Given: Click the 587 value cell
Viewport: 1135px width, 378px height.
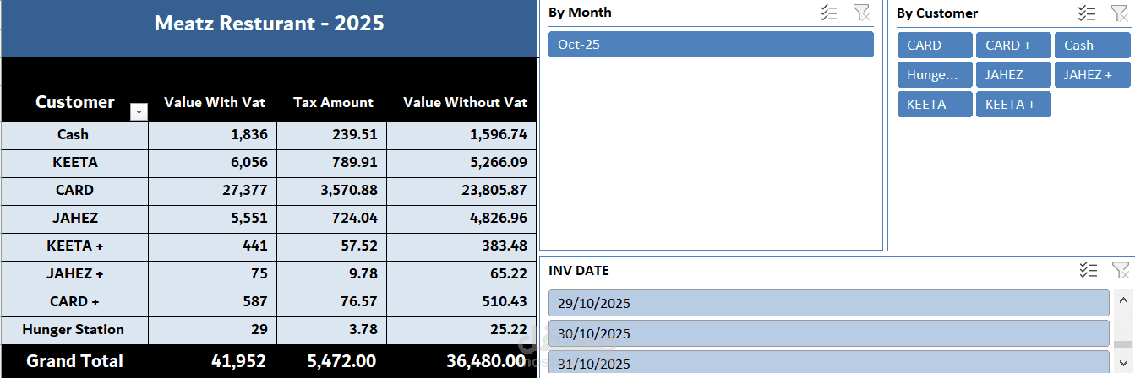Looking at the screenshot, I should pyautogui.click(x=213, y=302).
